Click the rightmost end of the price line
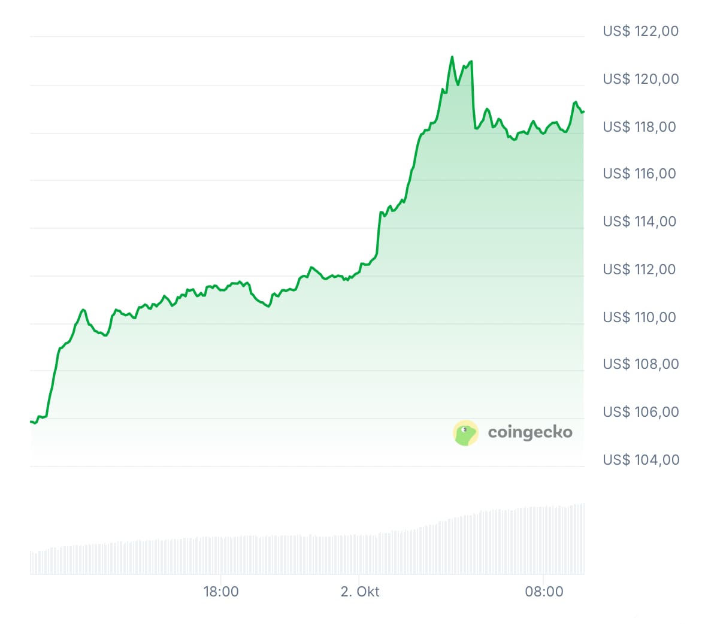Viewport: 702px width, 624px height. click(x=583, y=111)
